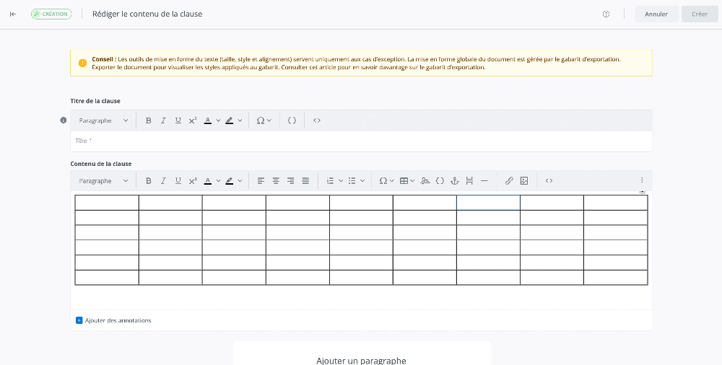Toggle underline in the title toolbar

(178, 120)
